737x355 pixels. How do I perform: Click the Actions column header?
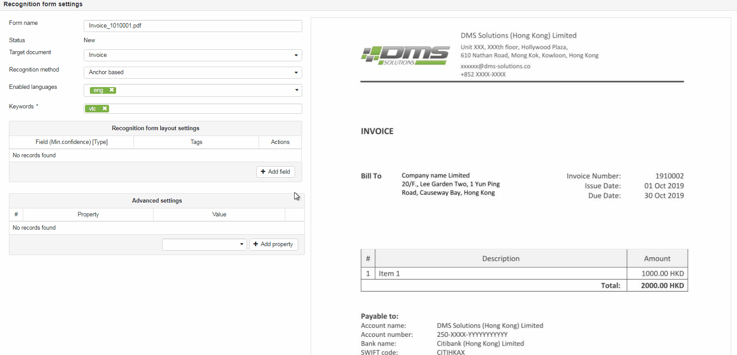[280, 142]
